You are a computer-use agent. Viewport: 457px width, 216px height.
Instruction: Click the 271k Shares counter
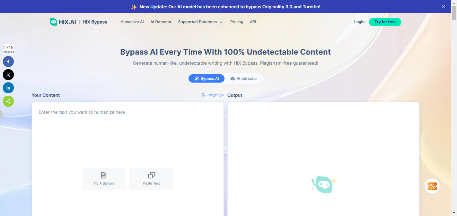8,49
